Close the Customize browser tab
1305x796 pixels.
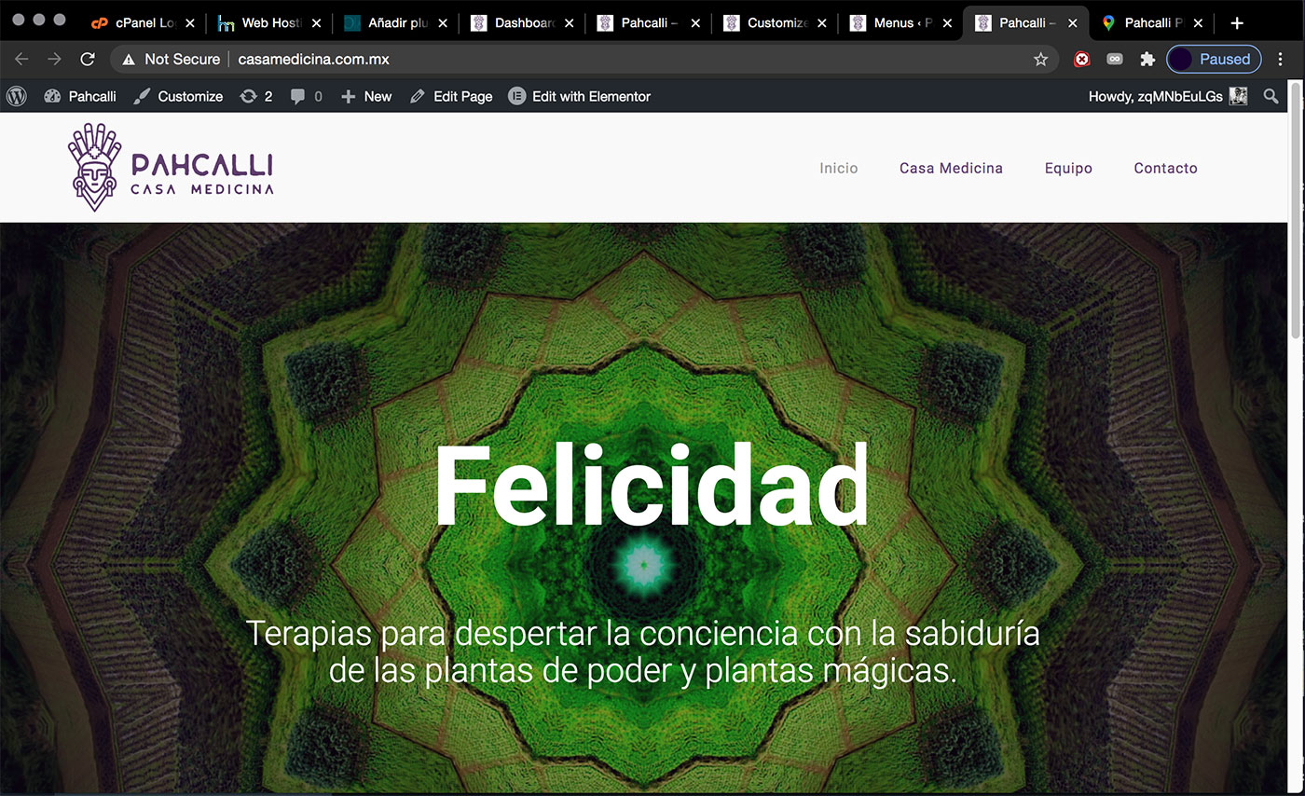pyautogui.click(x=823, y=23)
